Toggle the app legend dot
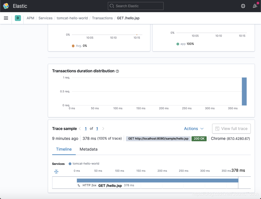Screen dimensions: 261x199 [178, 44]
